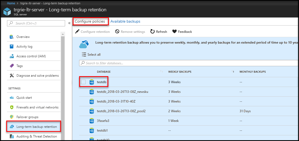Click the 31 Days monthly backup value
The image size is (299, 141).
click(x=245, y=111)
